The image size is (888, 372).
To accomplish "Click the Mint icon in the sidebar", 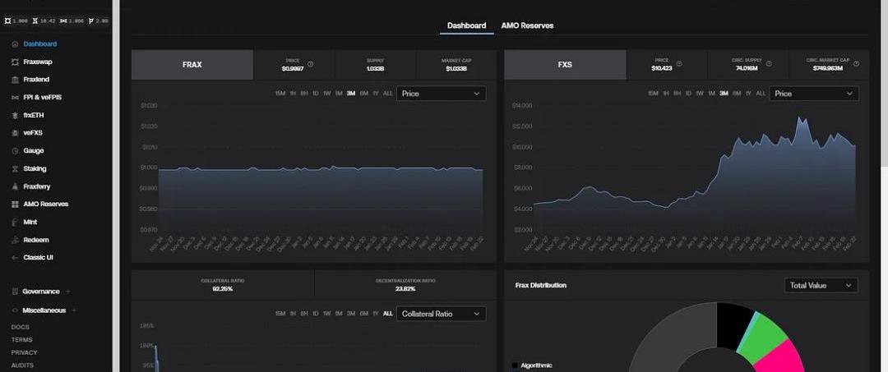I will [16, 222].
